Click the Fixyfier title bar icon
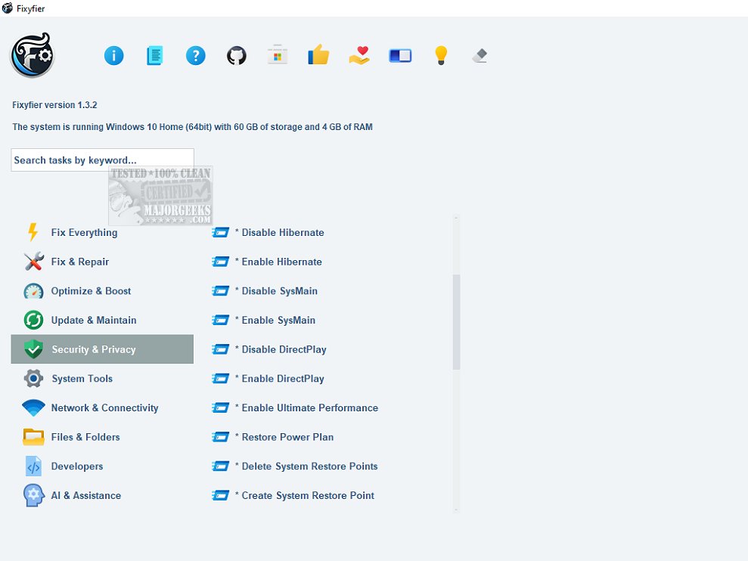748x561 pixels. pyautogui.click(x=7, y=8)
